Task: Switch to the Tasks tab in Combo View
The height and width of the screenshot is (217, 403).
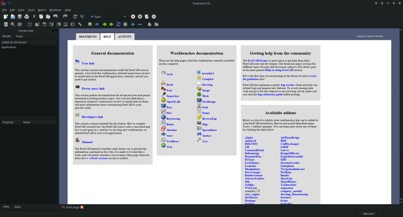Action: (19, 36)
